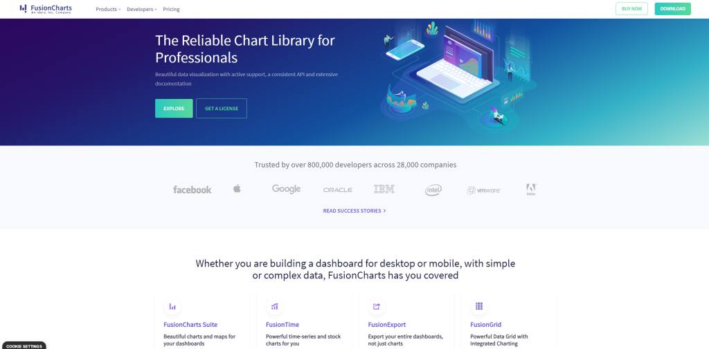Click the DOWNLOAD button
Viewport: 709px width, 349px height.
(x=672, y=8)
